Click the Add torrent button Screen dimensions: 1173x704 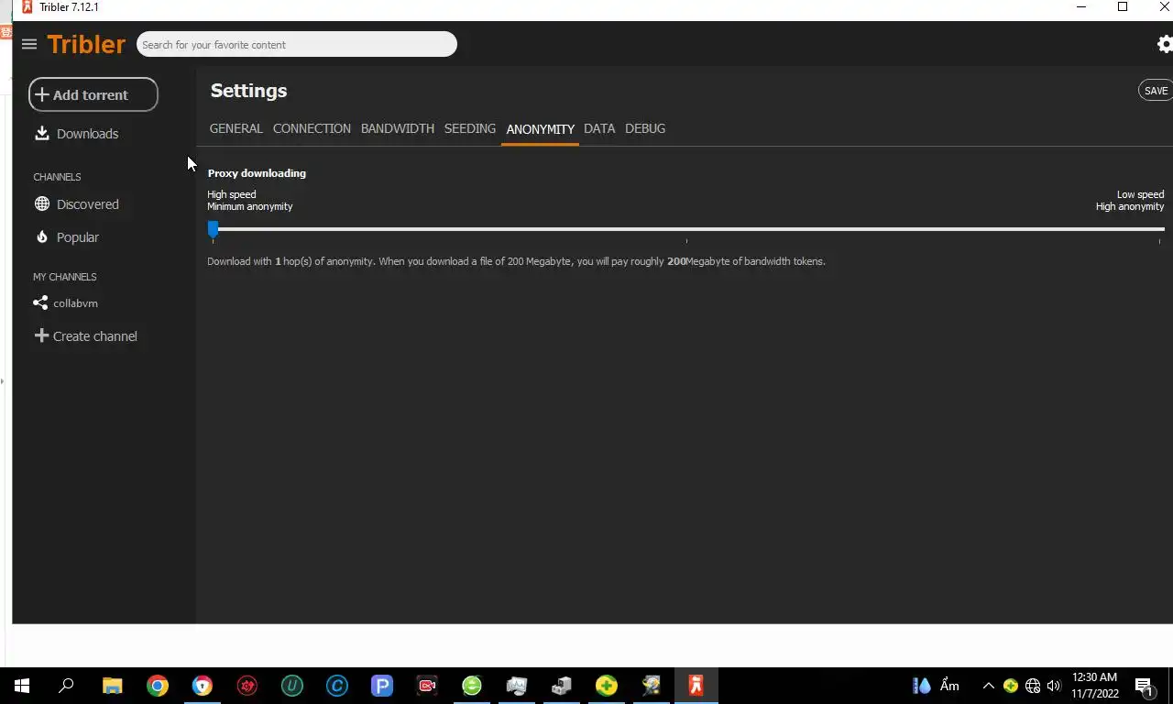93,94
